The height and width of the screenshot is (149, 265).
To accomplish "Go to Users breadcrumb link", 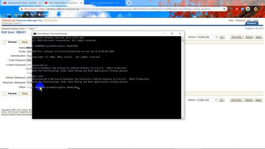I will click(31, 29).
